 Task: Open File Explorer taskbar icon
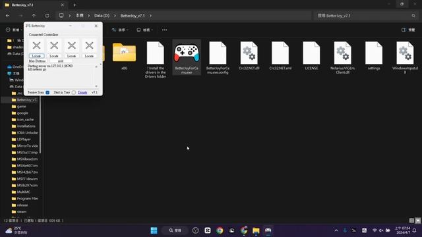click(256, 230)
